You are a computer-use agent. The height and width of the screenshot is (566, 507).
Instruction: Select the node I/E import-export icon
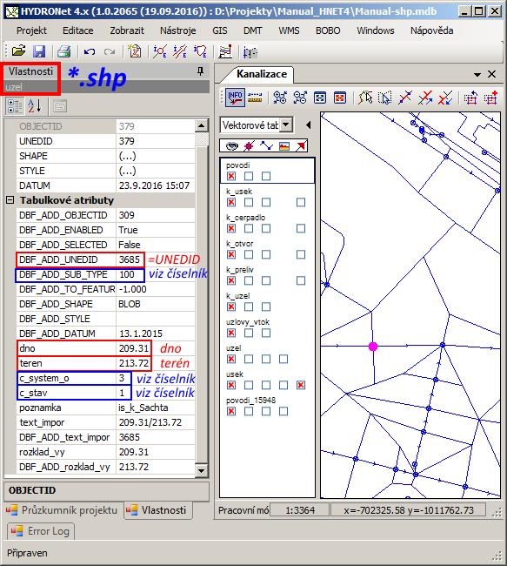click(160, 51)
